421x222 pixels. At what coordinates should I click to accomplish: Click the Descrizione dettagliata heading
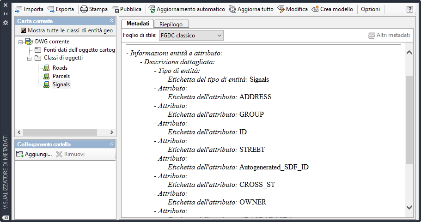click(x=179, y=62)
